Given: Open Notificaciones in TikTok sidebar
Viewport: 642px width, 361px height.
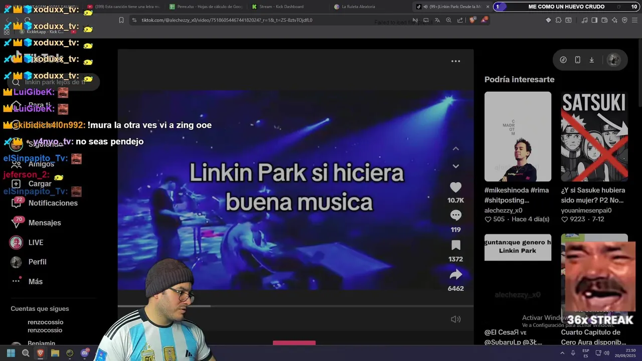Looking at the screenshot, I should pos(45,203).
